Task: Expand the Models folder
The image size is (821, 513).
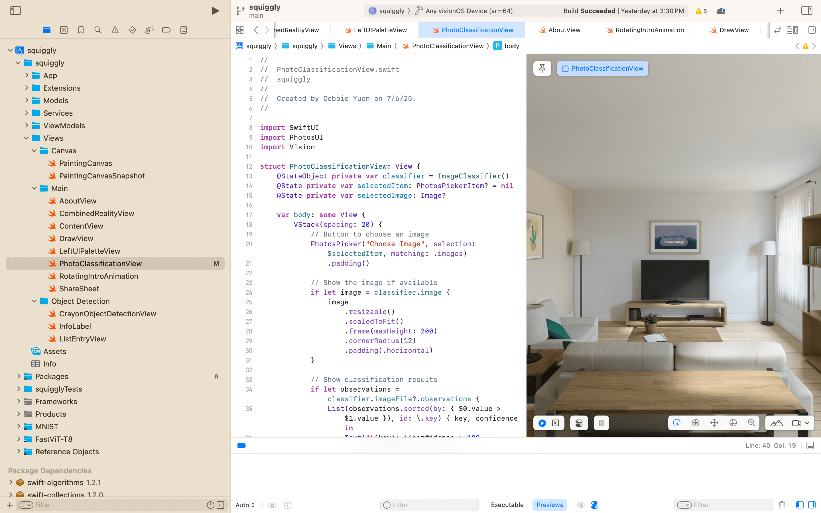Action: click(27, 100)
